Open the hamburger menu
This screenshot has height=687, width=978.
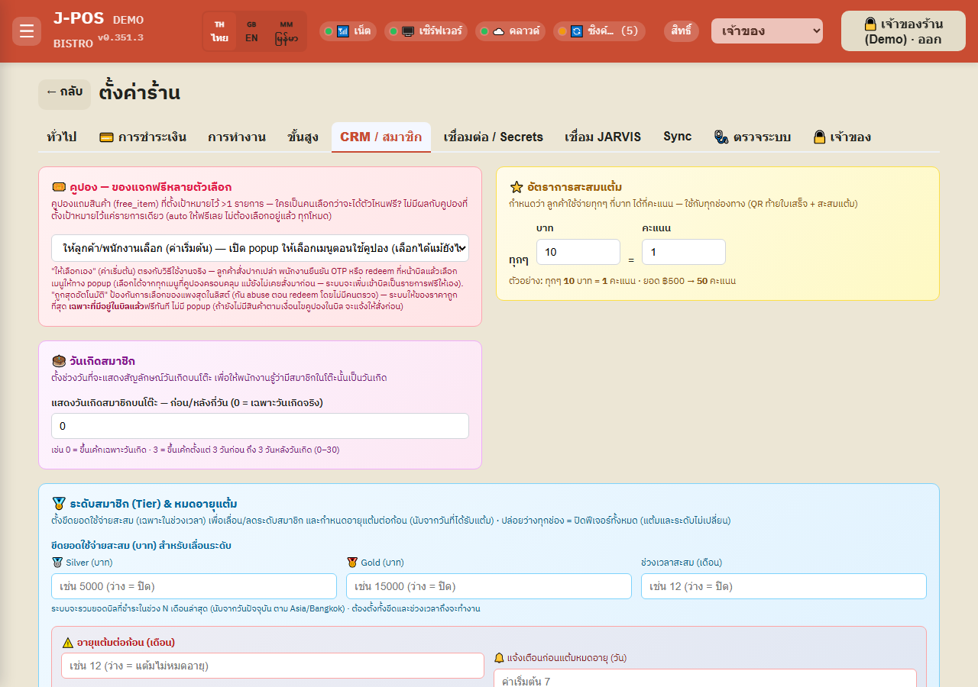pyautogui.click(x=27, y=31)
